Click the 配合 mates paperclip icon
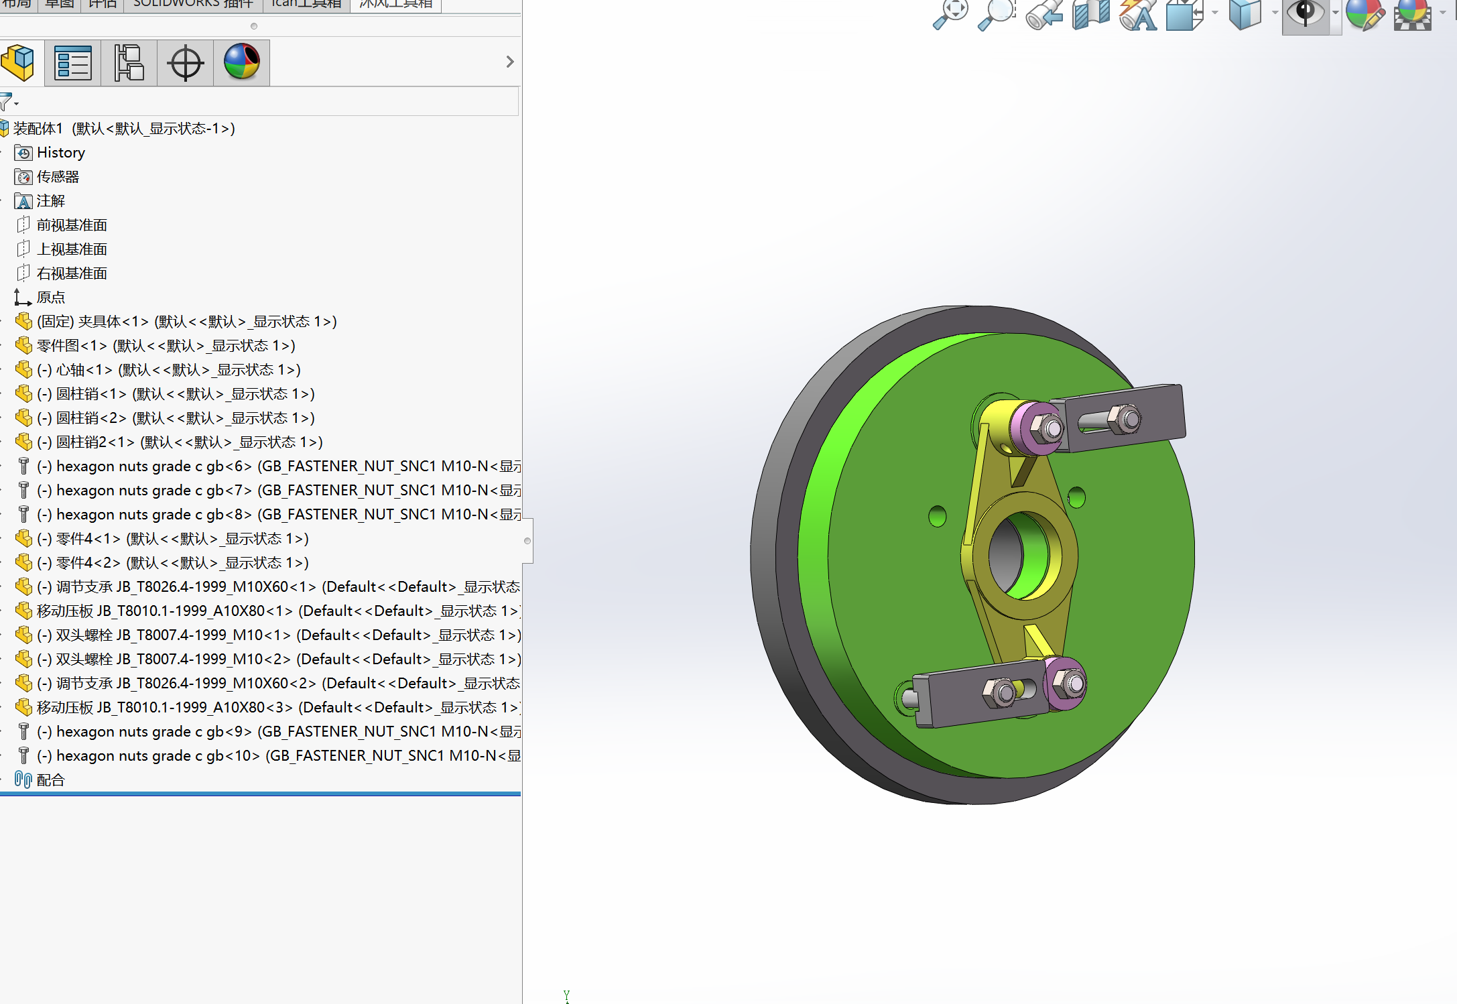Screen dimensions: 1457x1004 click(23, 779)
